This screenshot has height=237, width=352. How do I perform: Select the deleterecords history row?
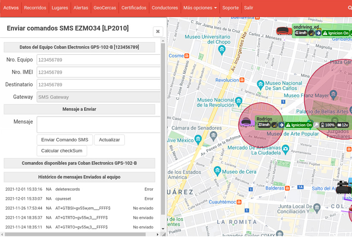point(79,189)
